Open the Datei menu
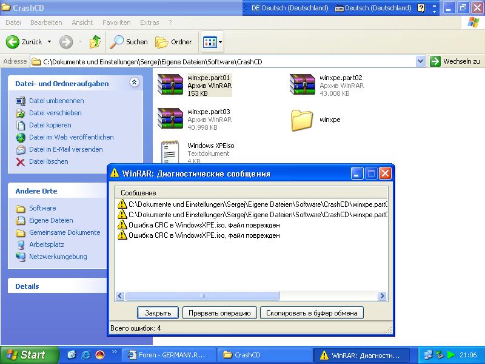This screenshot has height=364, width=485. click(x=13, y=22)
